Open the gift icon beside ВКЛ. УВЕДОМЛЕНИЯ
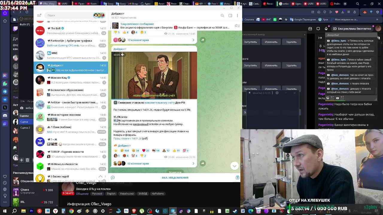The image size is (383, 215). pyautogui.click(x=237, y=177)
